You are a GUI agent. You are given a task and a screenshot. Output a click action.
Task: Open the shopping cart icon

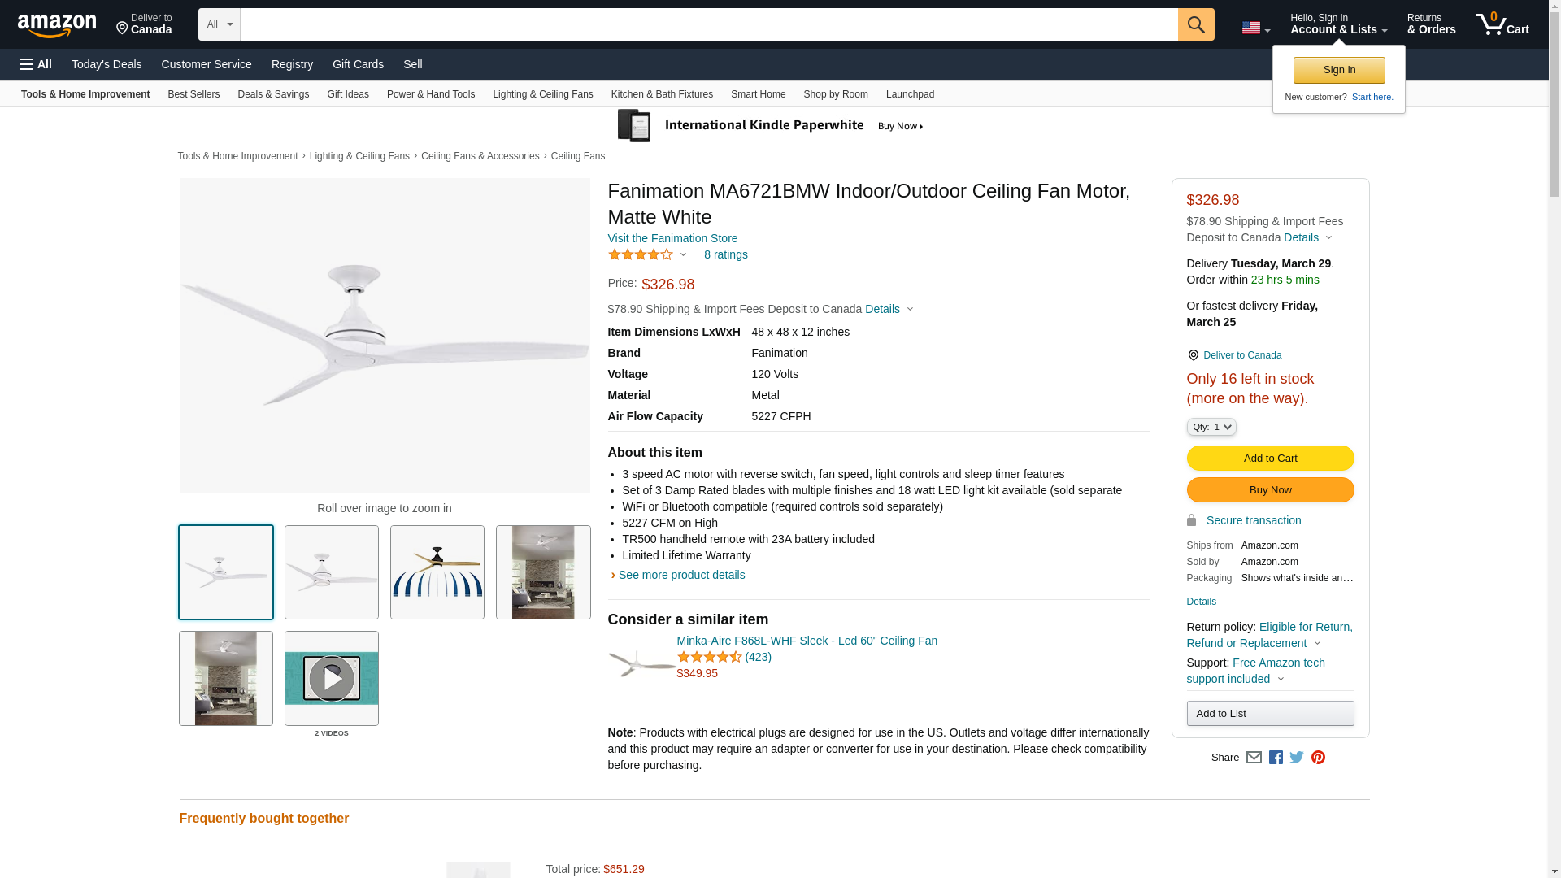(1502, 24)
